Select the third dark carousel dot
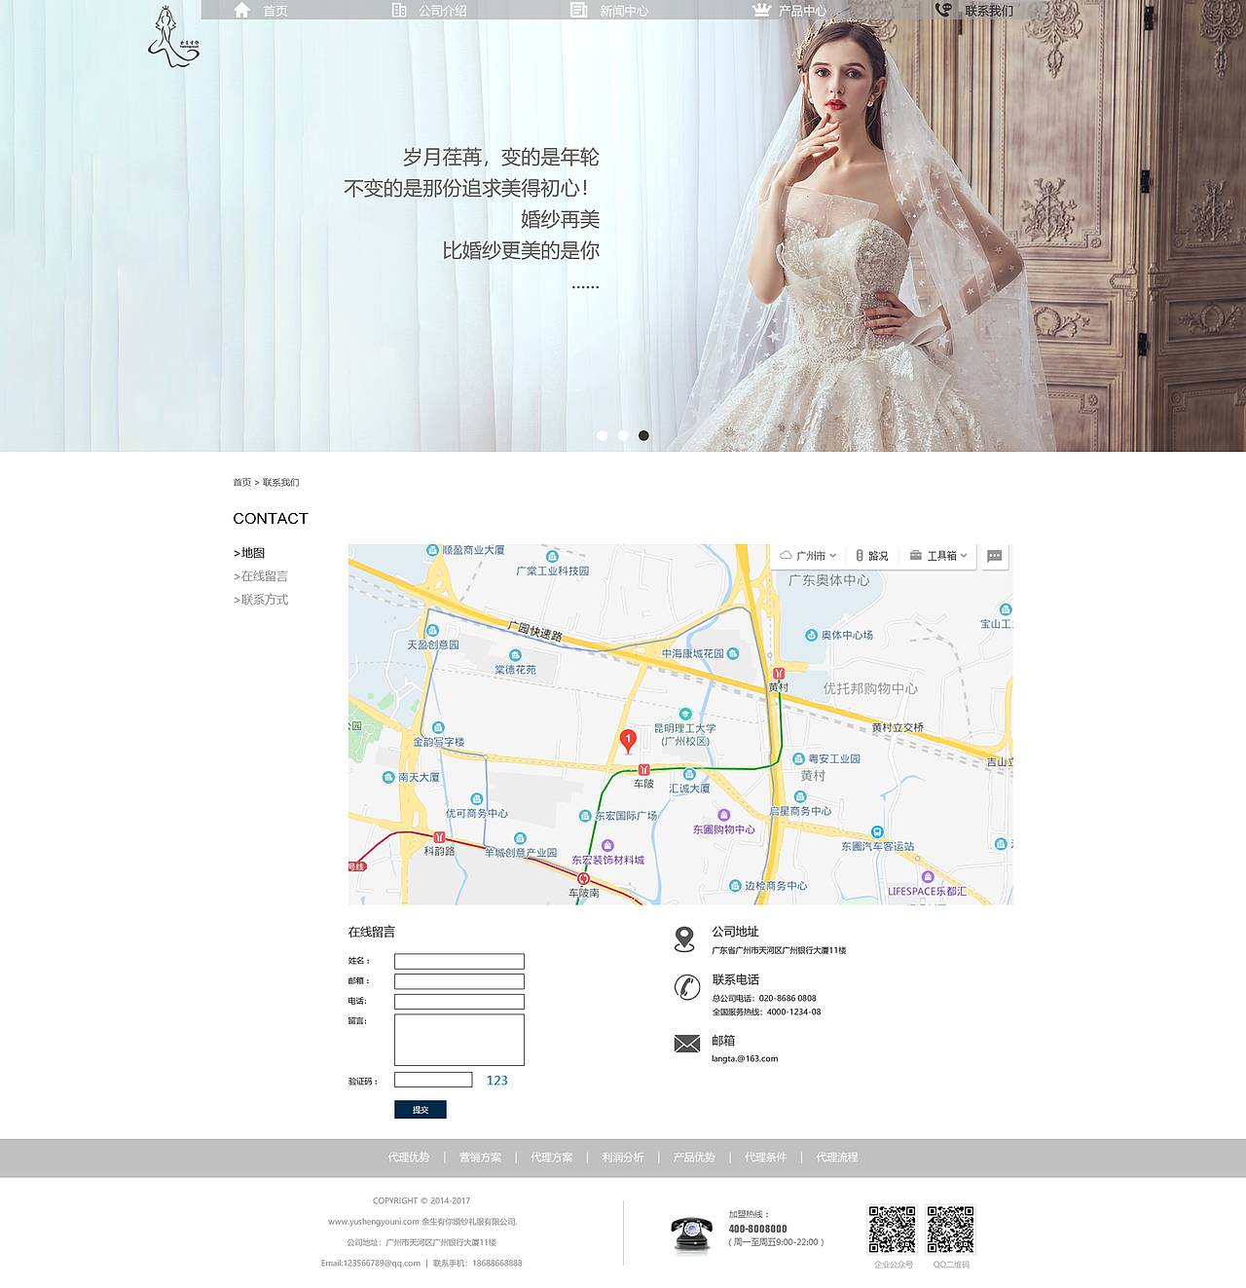The height and width of the screenshot is (1288, 1246). tap(643, 435)
